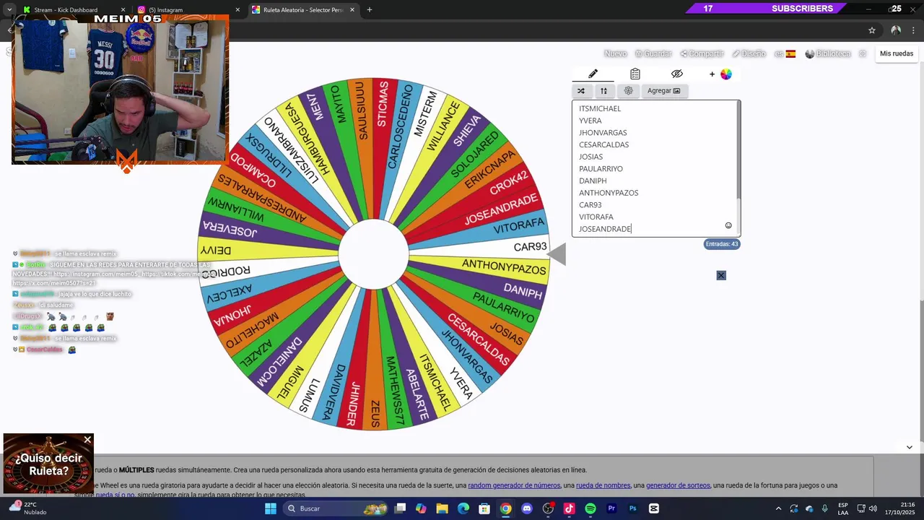
Task: Open the emoji picker in entries box
Action: tap(728, 225)
